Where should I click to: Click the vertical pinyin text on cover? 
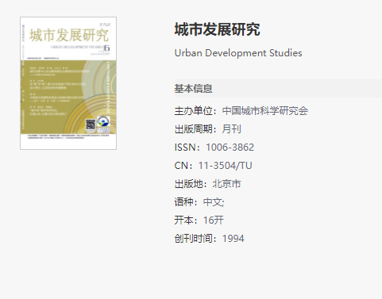108,87
